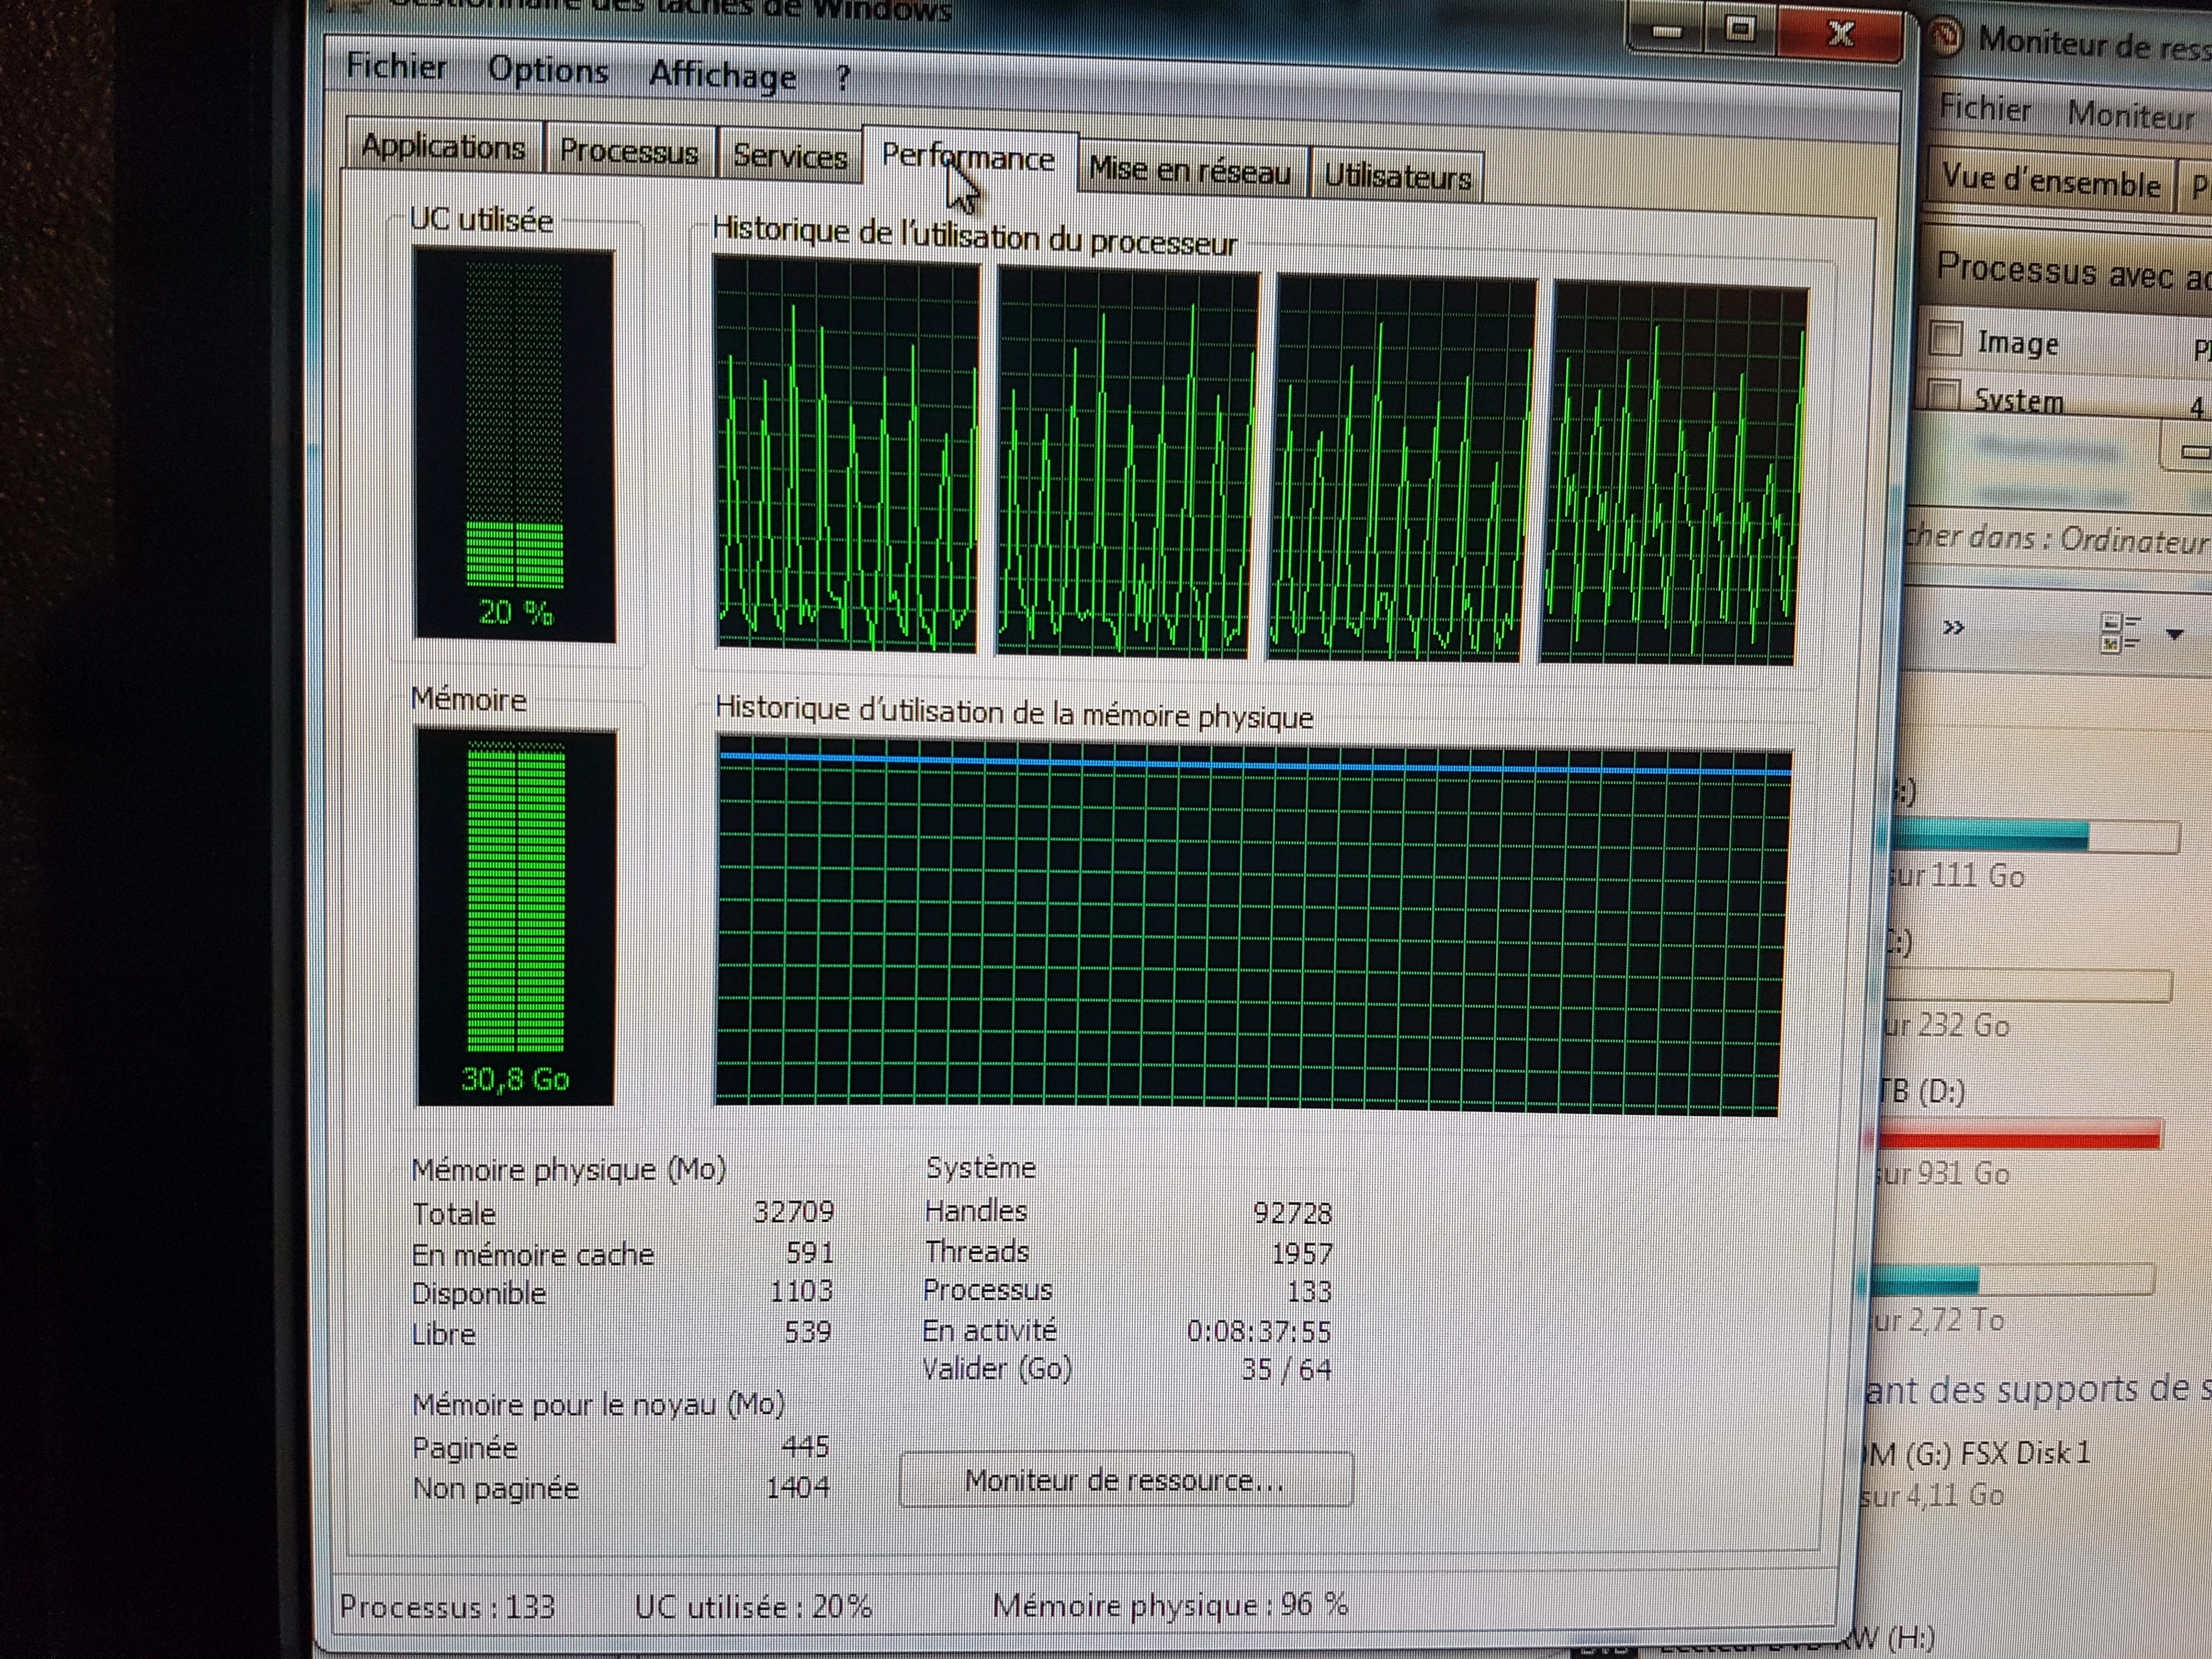
Task: Maximize the Task Manager window
Action: pos(1741,29)
